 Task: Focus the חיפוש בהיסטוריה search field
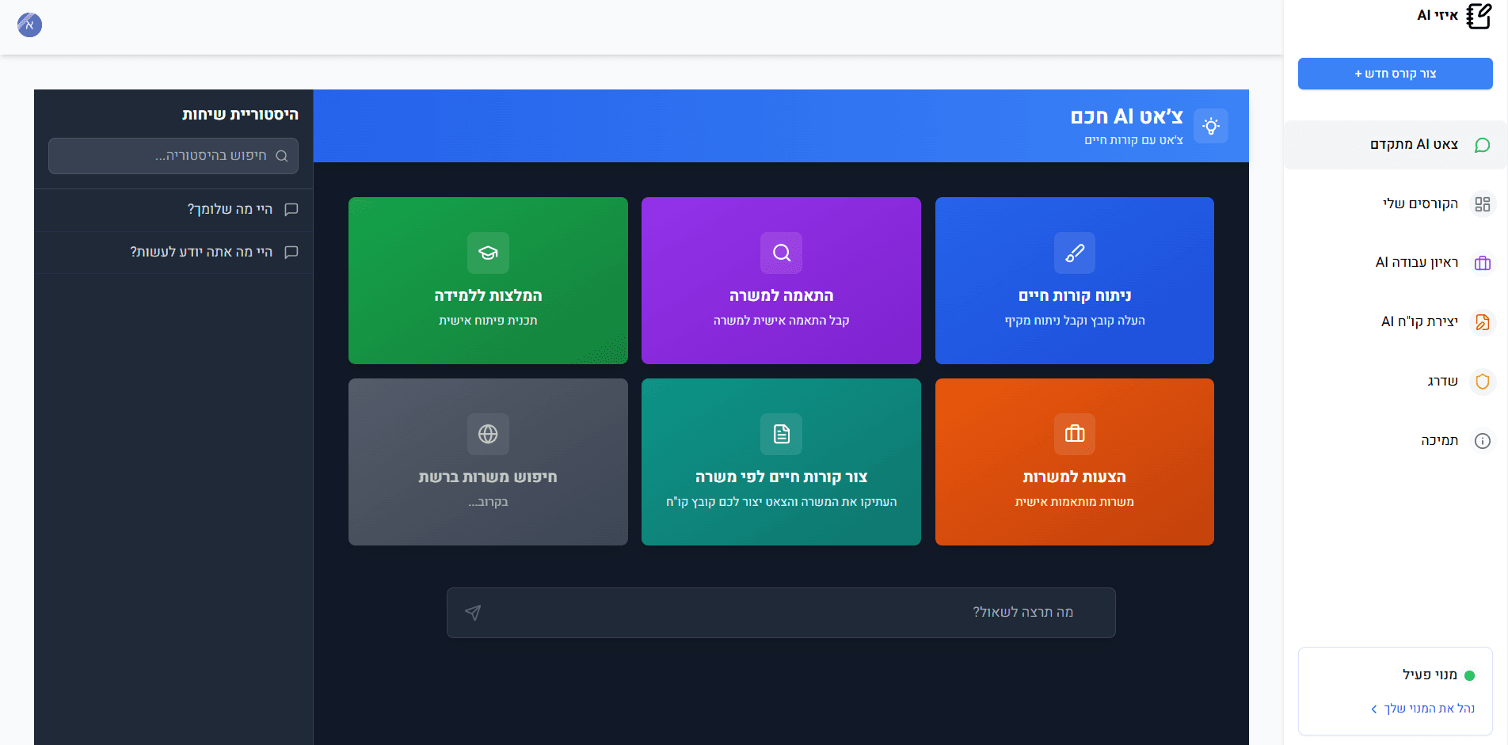[173, 156]
